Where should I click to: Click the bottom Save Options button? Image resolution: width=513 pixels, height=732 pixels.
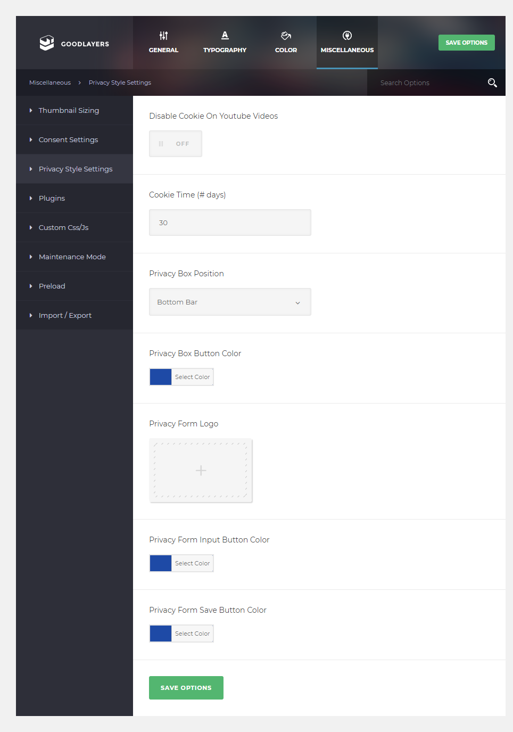(x=186, y=688)
